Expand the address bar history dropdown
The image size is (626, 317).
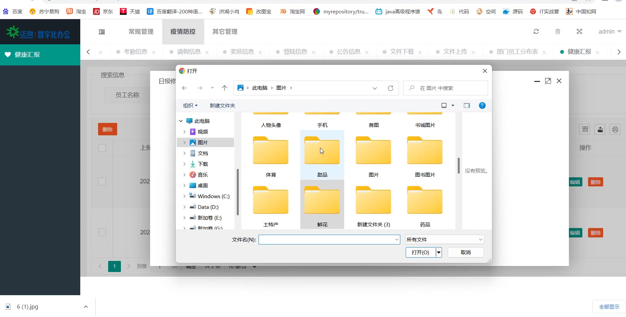375,88
